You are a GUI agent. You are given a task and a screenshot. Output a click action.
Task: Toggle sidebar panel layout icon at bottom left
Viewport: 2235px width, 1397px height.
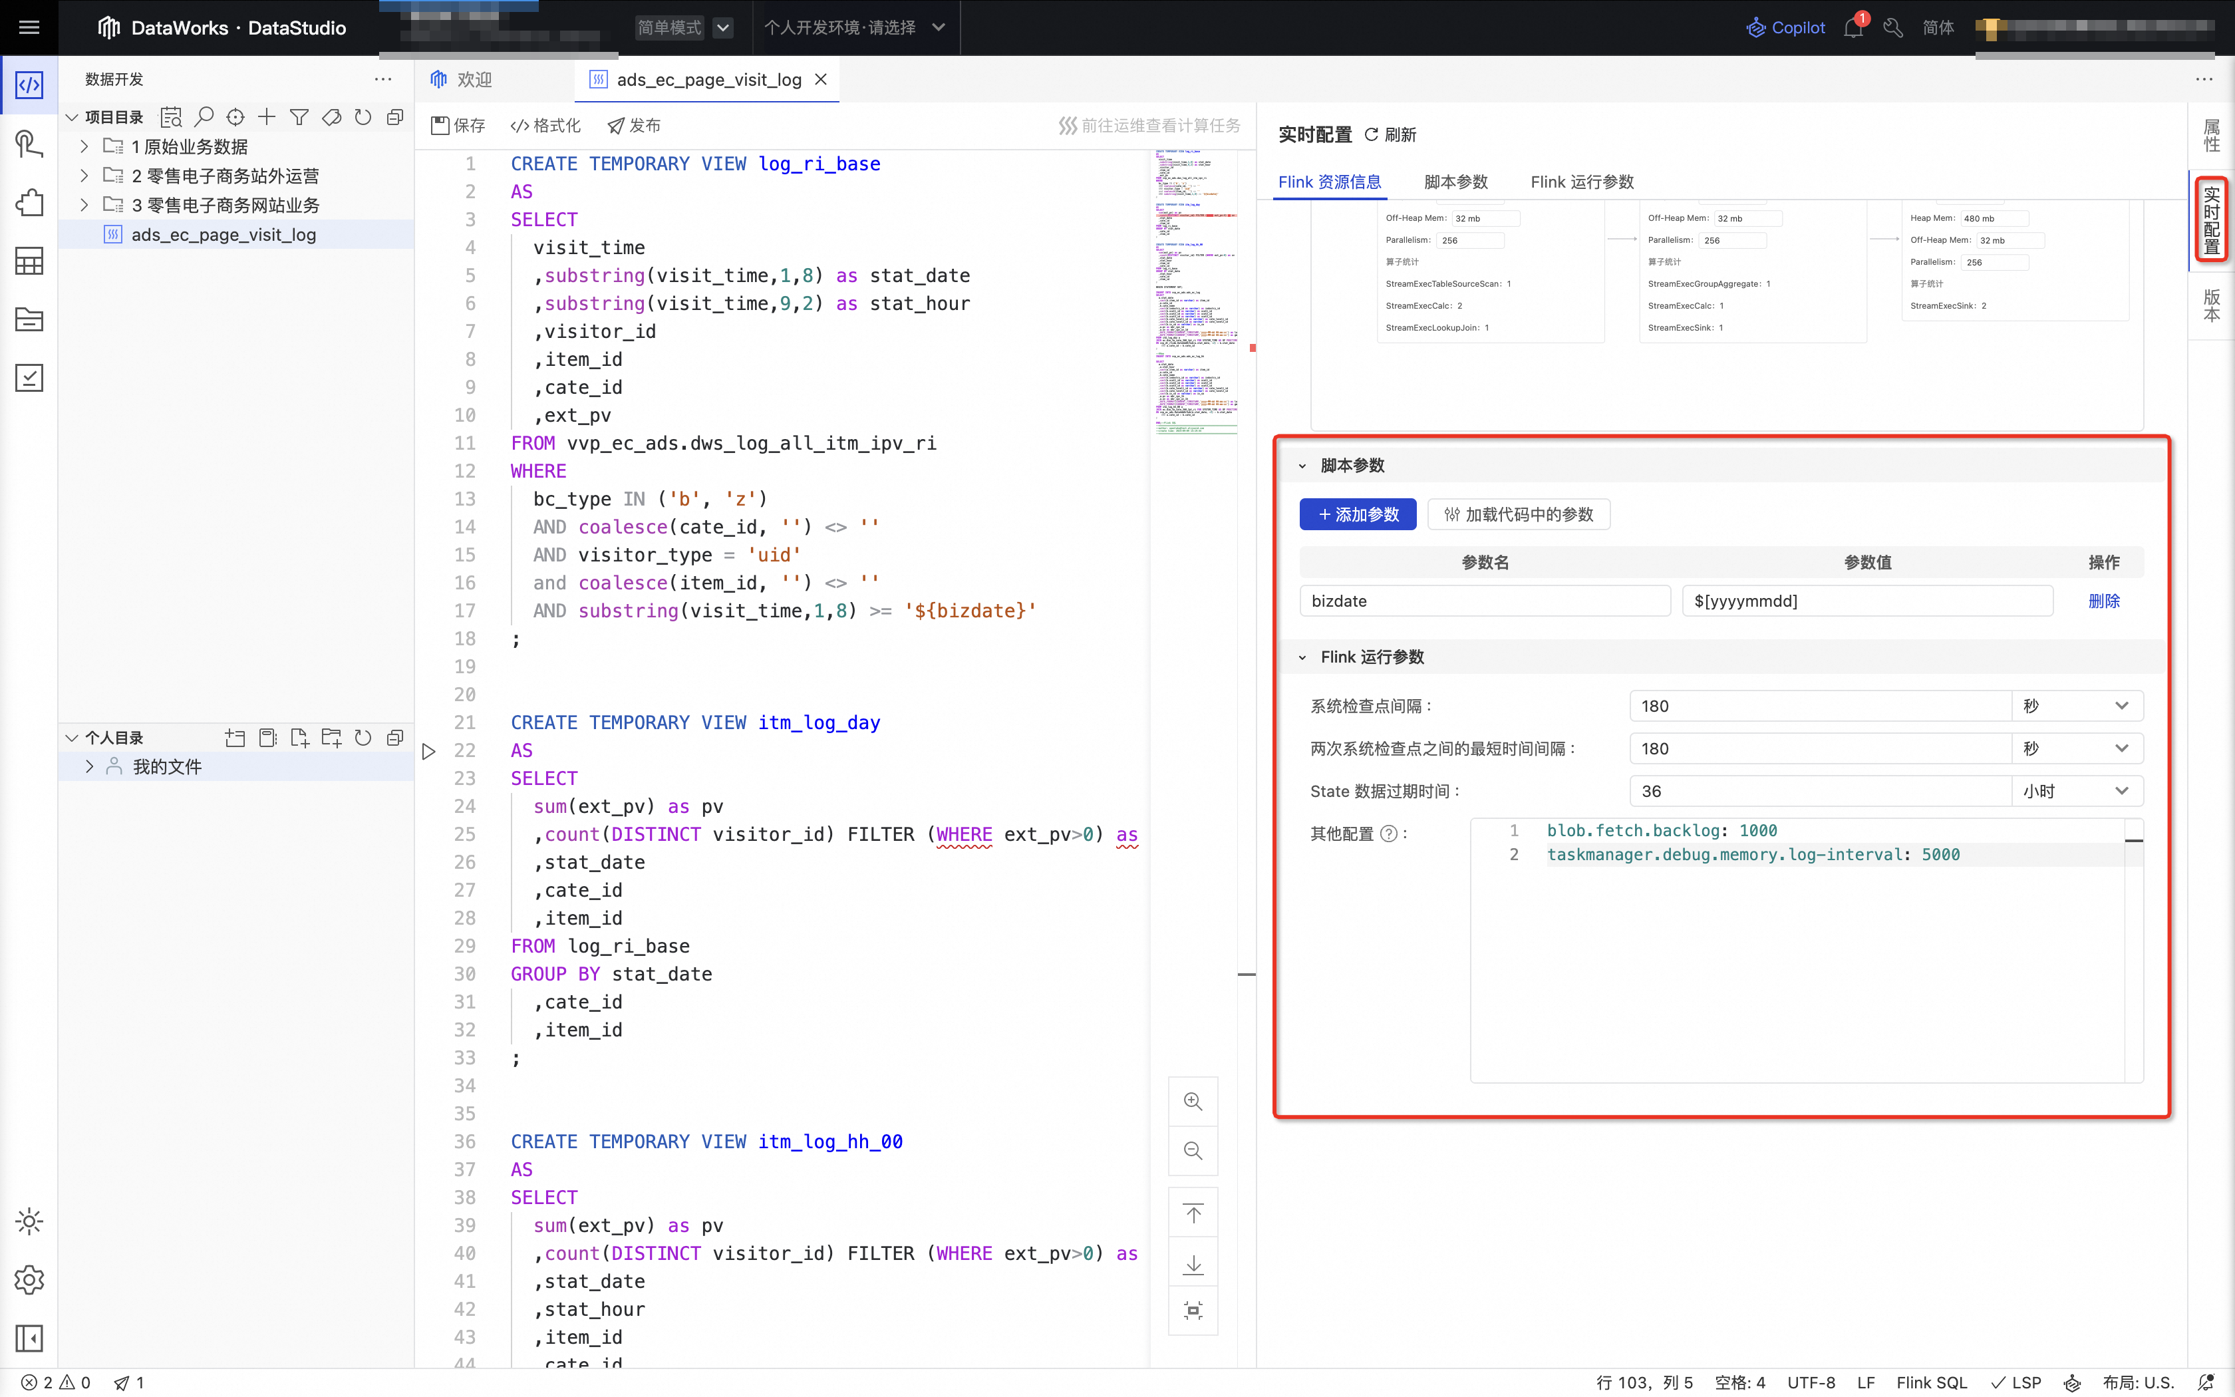[x=29, y=1338]
